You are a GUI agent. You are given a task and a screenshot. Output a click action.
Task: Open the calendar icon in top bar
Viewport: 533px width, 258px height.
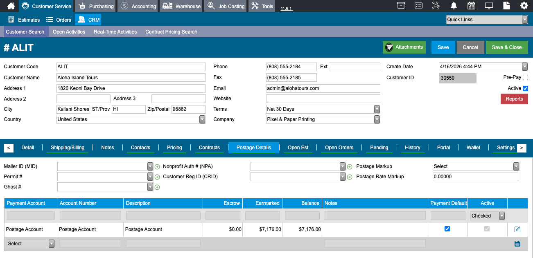471,6
